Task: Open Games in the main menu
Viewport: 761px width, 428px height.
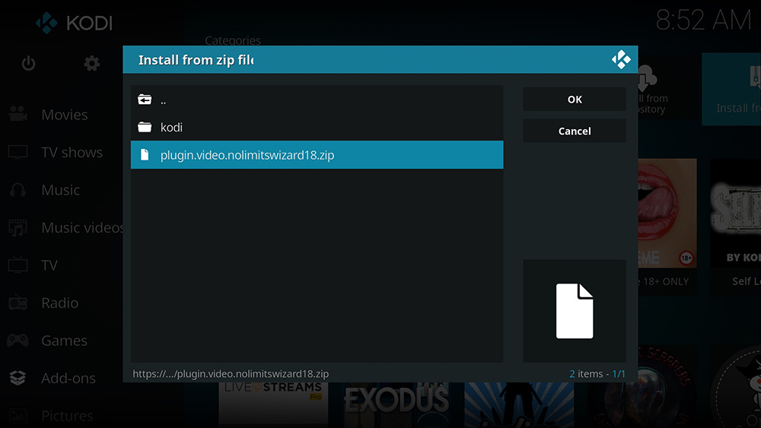Action: point(64,341)
